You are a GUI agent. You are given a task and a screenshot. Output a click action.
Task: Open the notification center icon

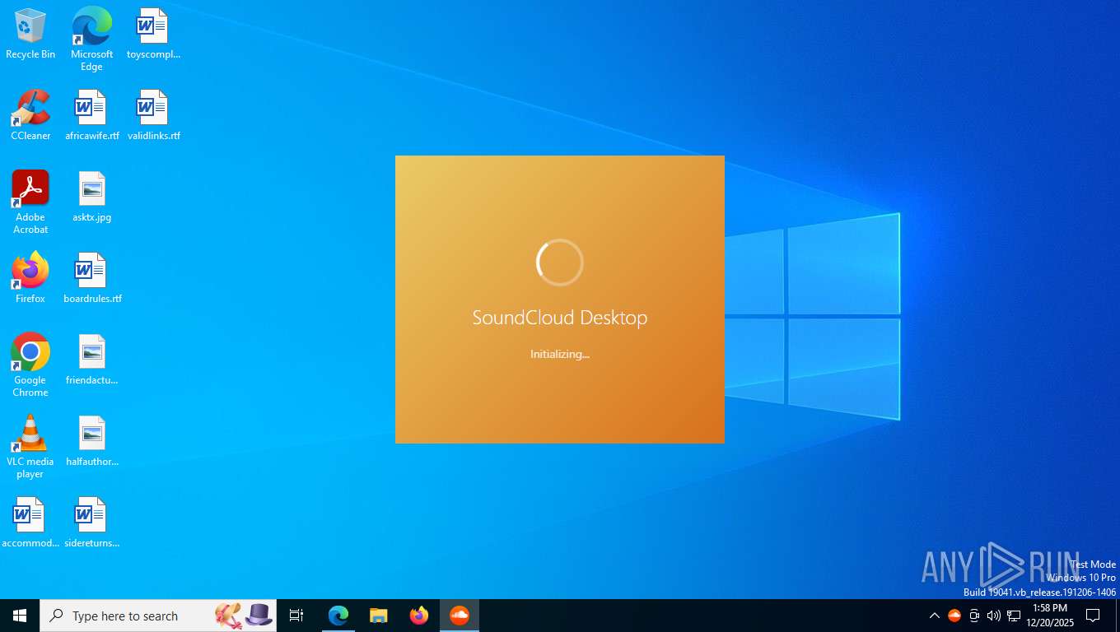1093,616
